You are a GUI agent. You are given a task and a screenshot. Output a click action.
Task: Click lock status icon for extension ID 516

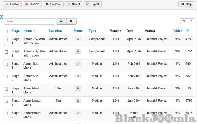pyautogui.click(x=78, y=88)
